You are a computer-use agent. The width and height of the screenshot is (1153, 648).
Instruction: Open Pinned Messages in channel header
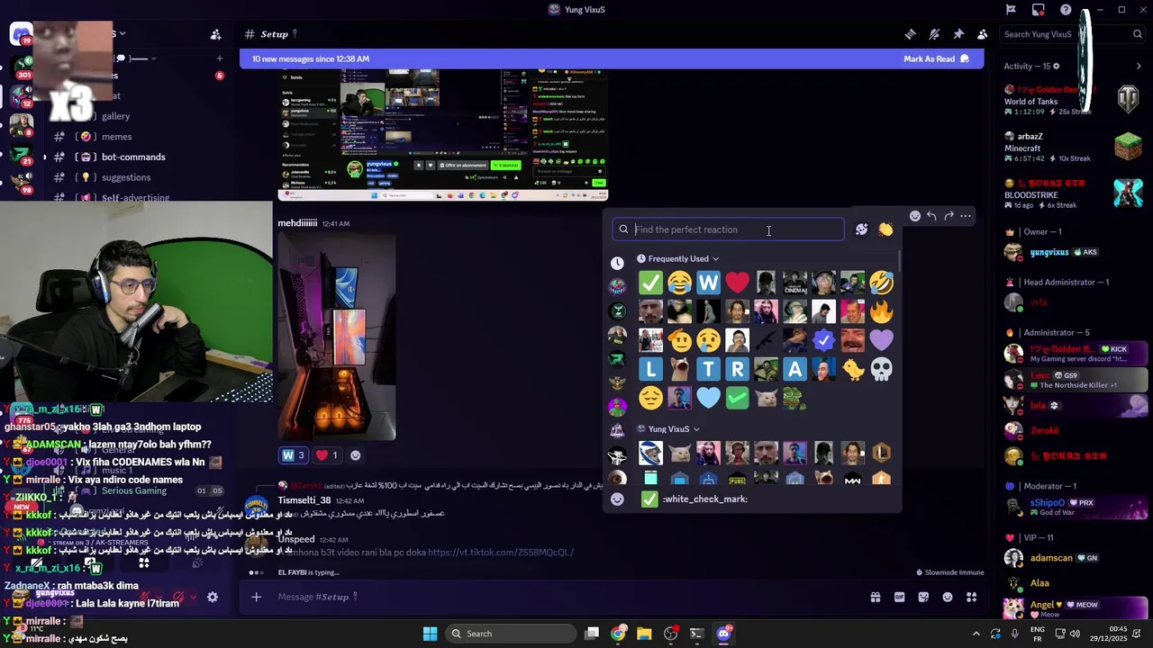[x=958, y=34]
